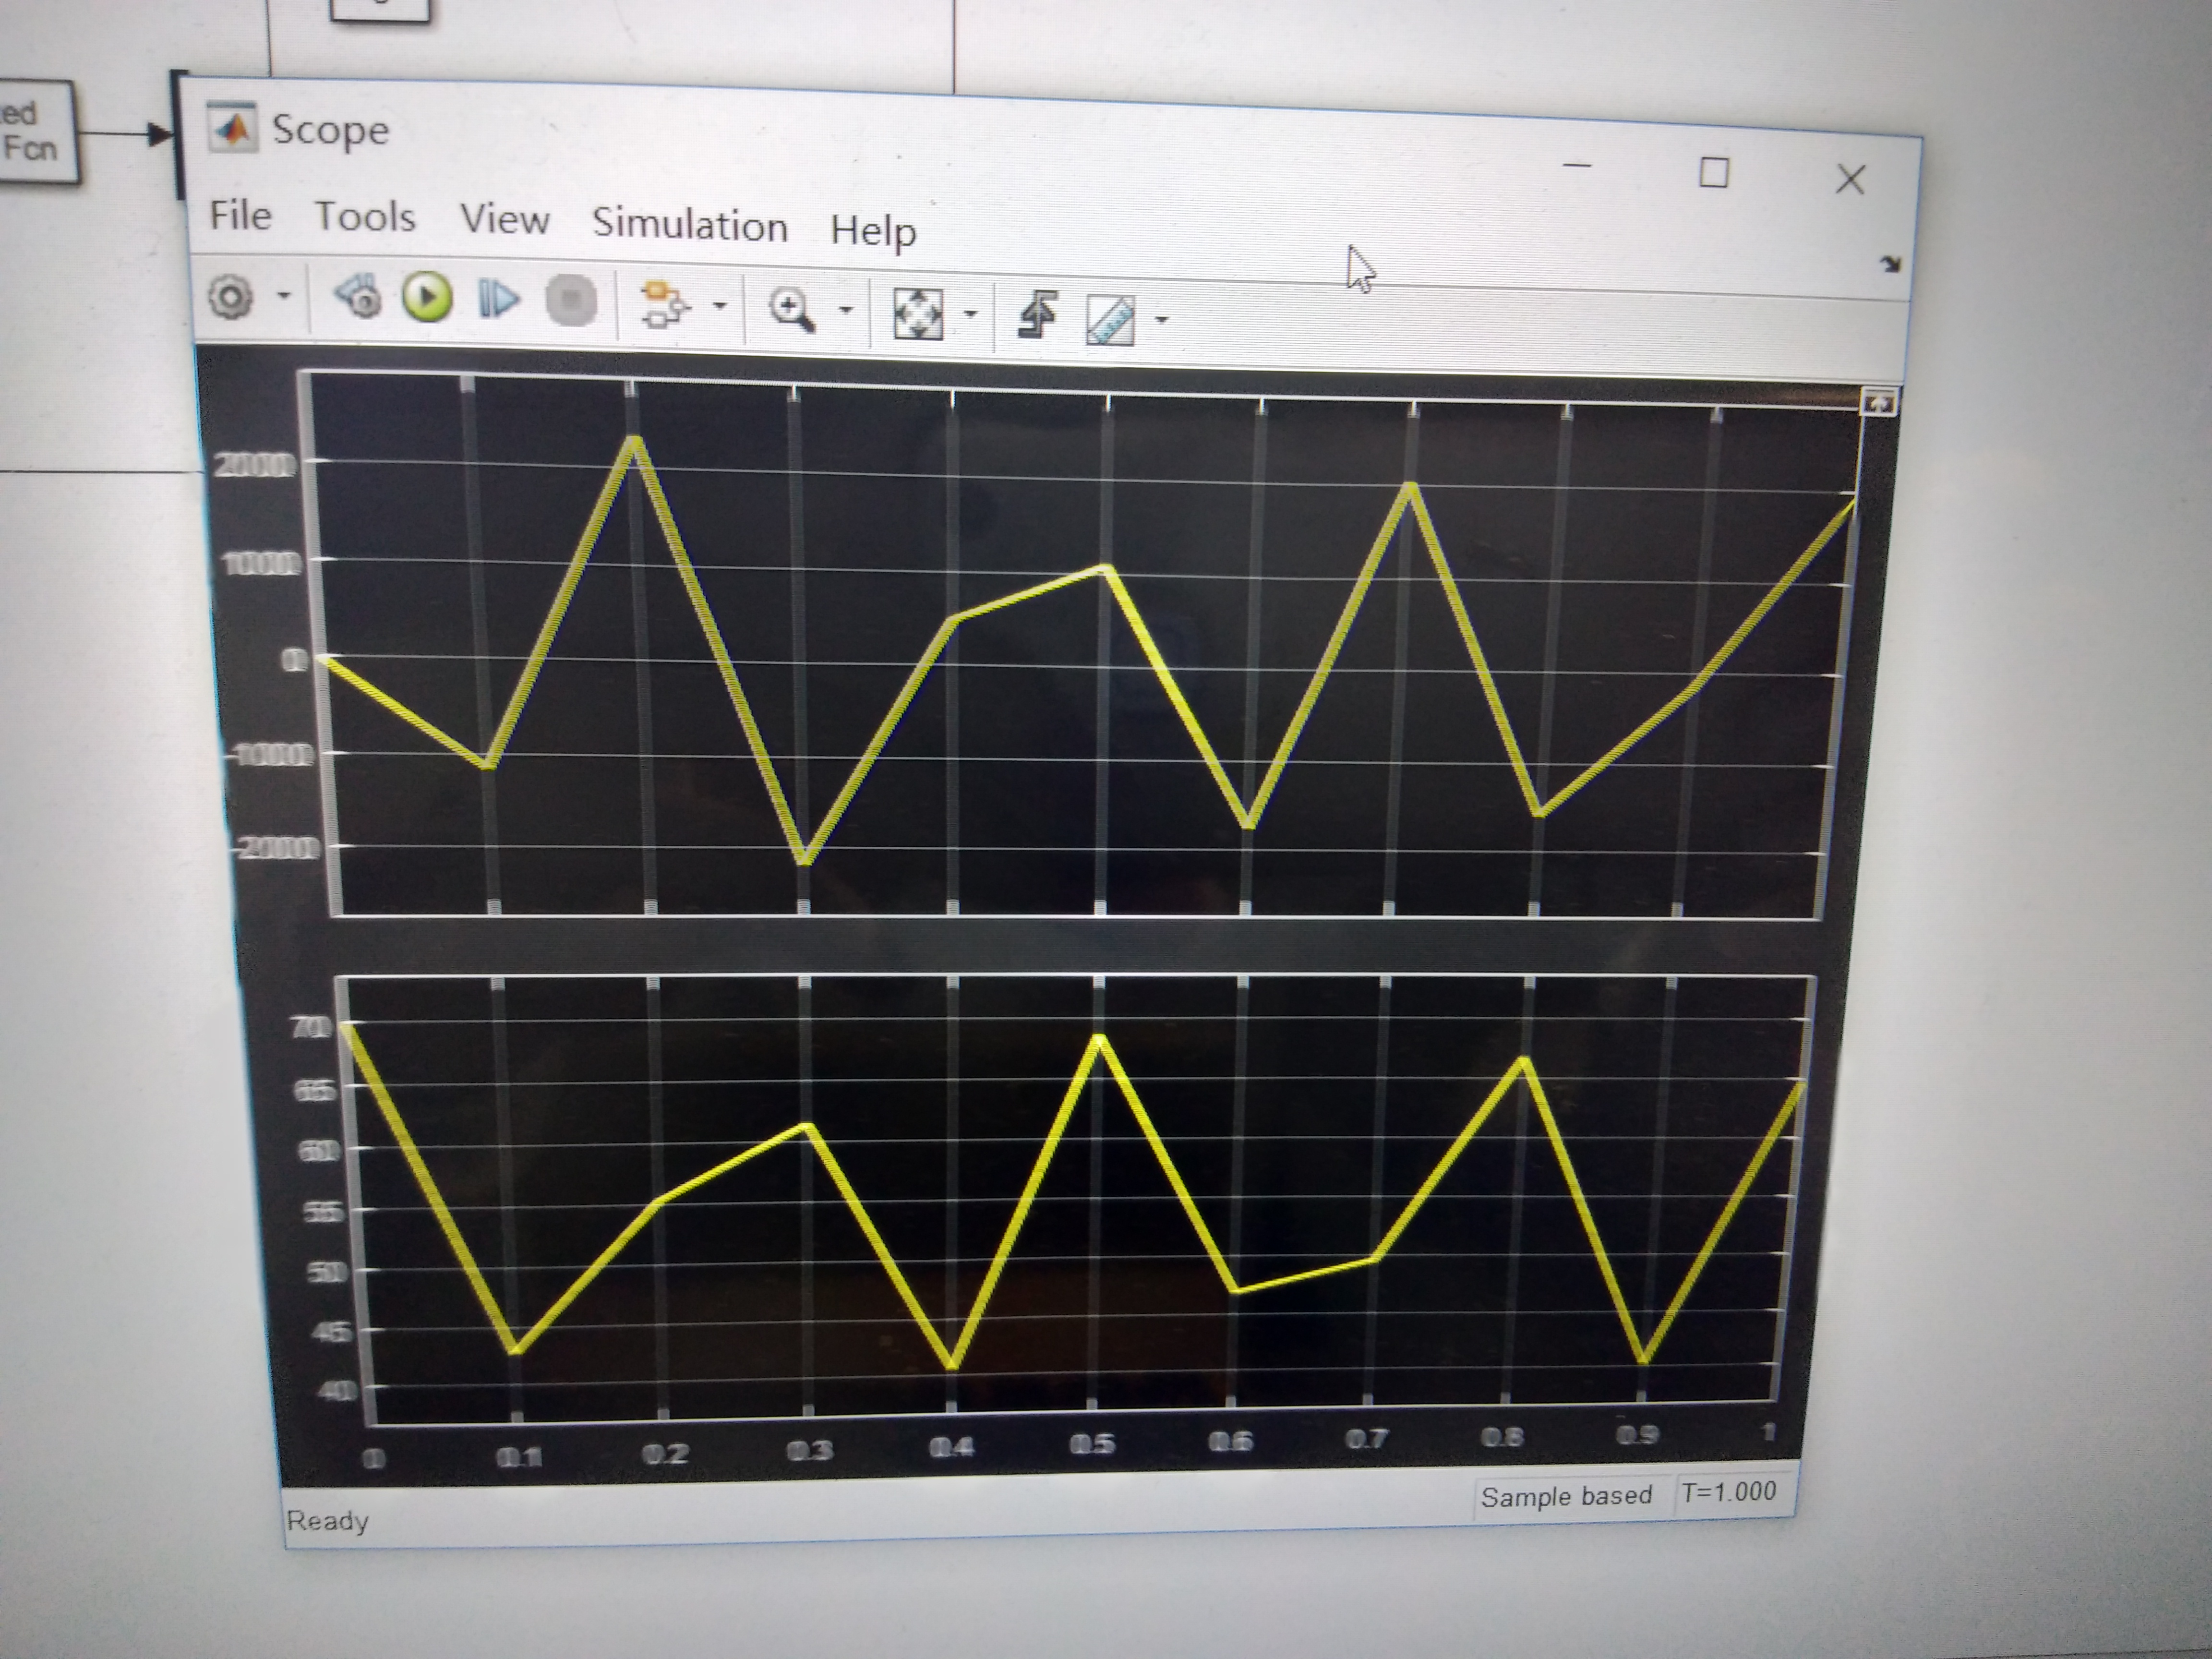Open the Help menu
Image resolution: width=2212 pixels, height=1659 pixels.
point(872,231)
